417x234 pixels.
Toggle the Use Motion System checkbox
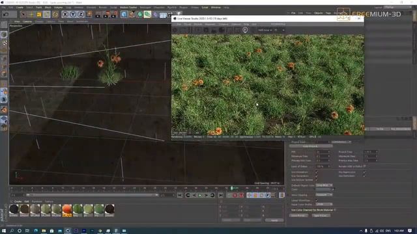[317, 179]
